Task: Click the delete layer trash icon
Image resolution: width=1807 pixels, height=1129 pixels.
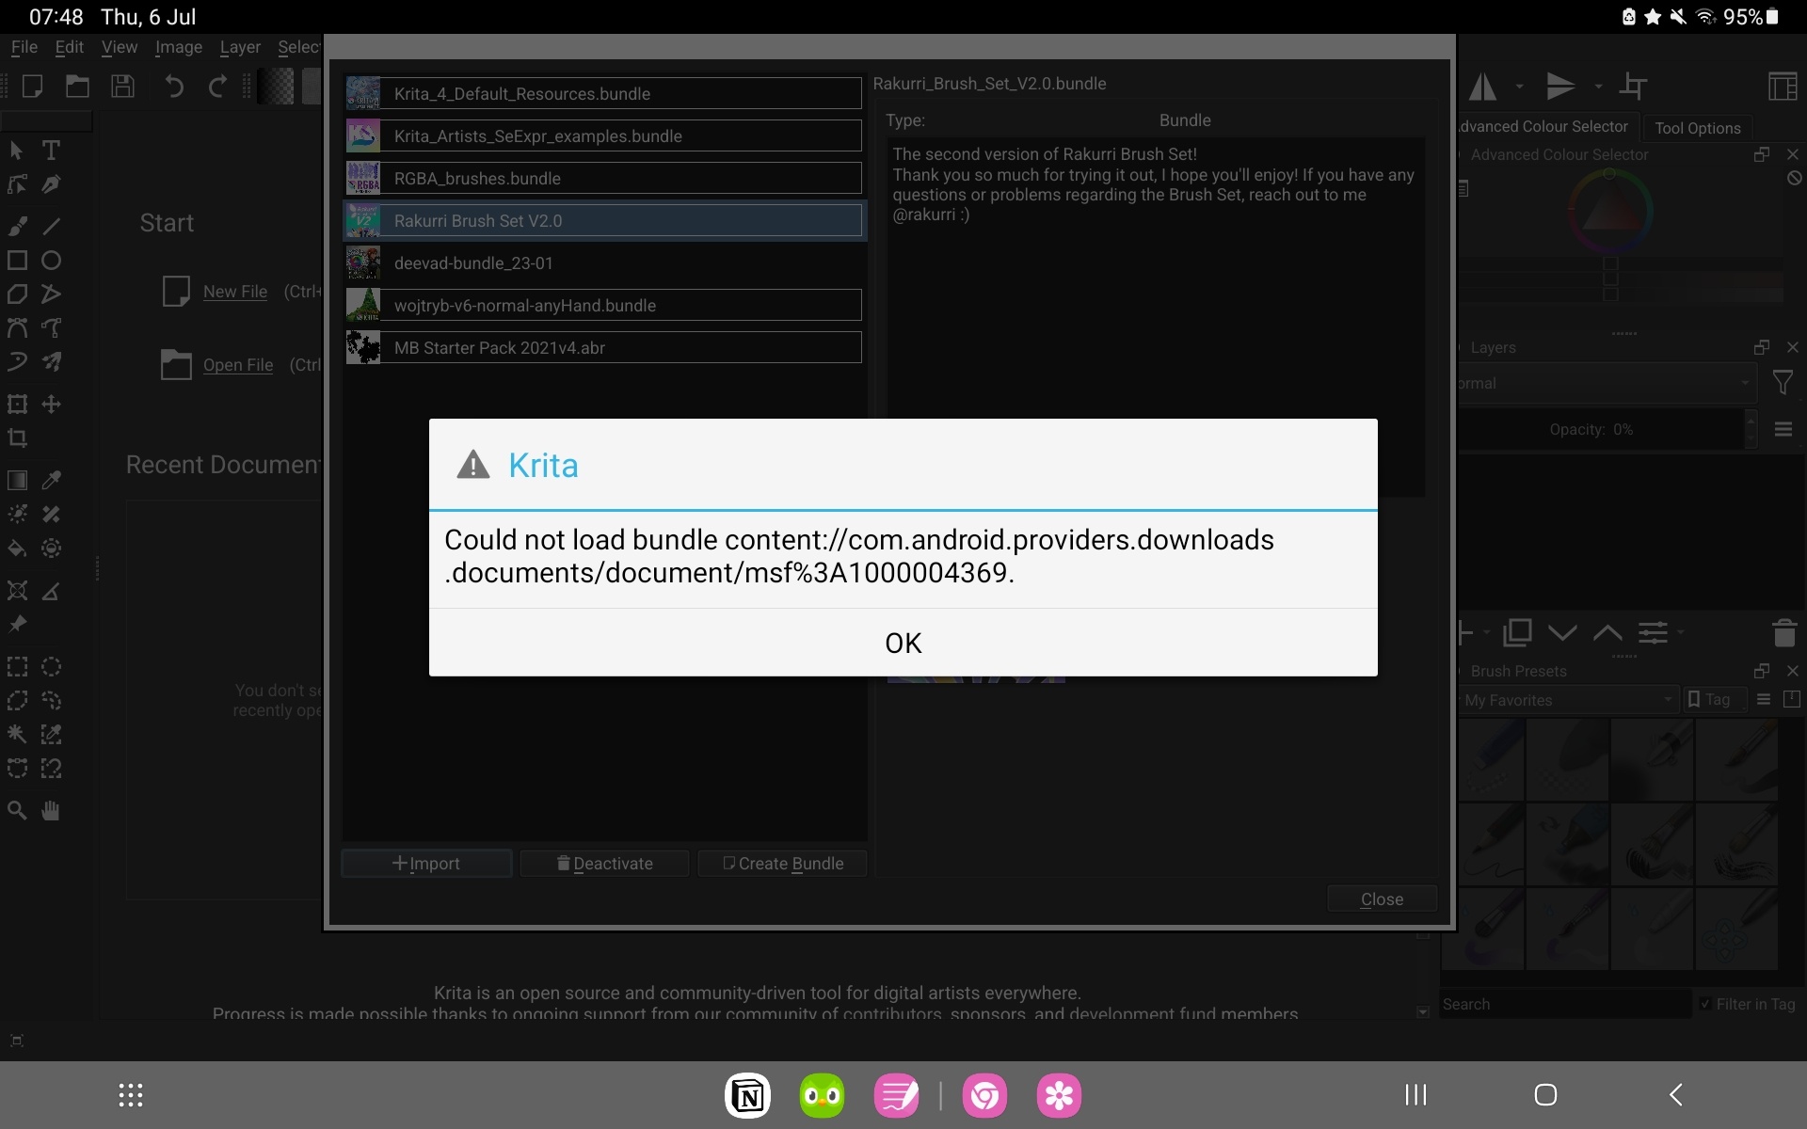Action: (x=1783, y=632)
